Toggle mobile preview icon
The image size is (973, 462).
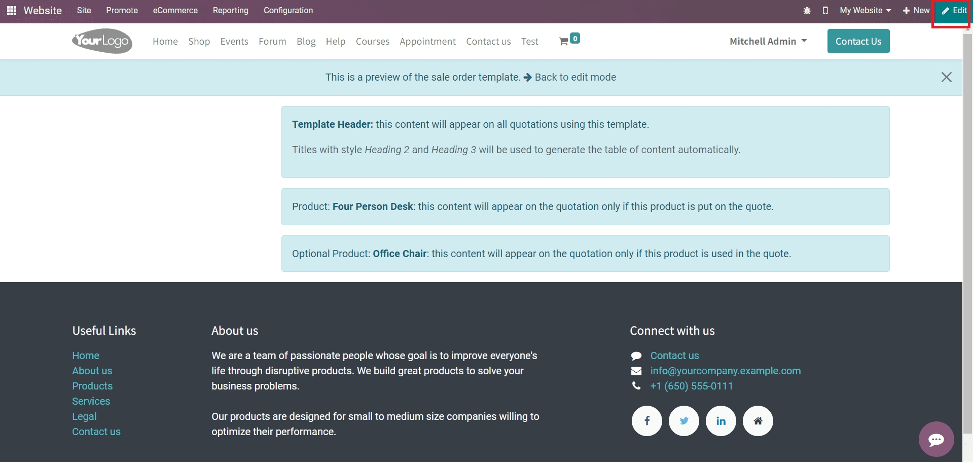pyautogui.click(x=825, y=11)
